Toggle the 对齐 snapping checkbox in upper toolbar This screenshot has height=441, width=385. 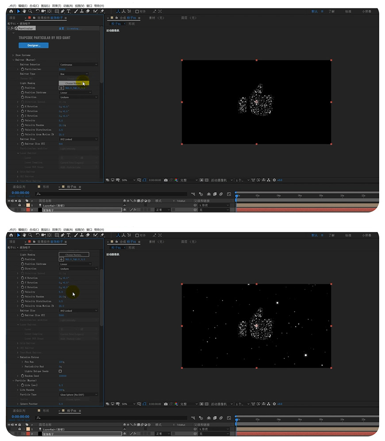(137, 11)
